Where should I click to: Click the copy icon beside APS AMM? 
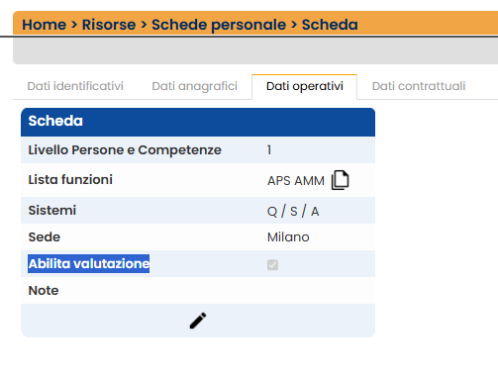(x=340, y=180)
